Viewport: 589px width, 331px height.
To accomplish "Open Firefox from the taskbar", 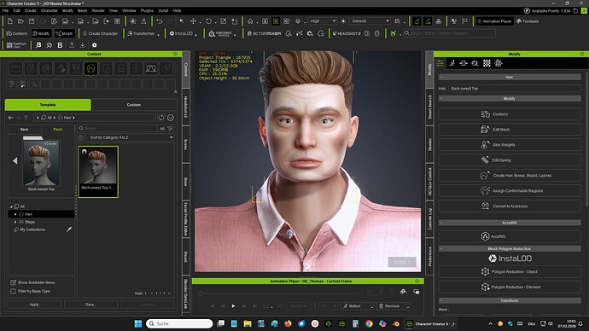I will pyautogui.click(x=289, y=323).
